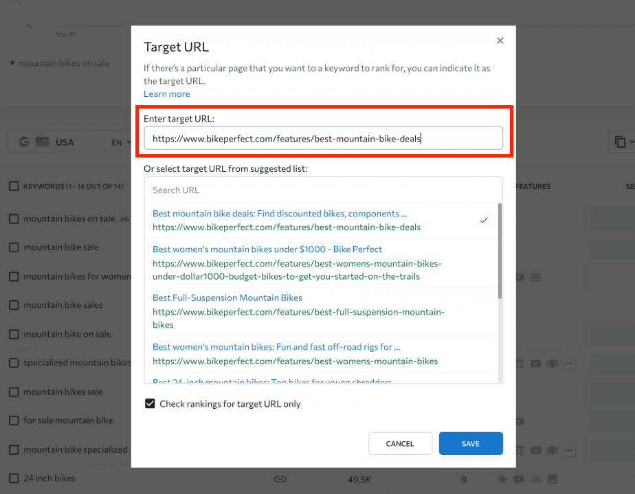Click the blue checkmark on selected suggestion
The width and height of the screenshot is (635, 494).
coord(484,221)
